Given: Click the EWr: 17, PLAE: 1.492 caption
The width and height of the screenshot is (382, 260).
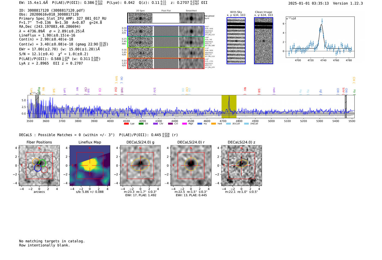Looking at the screenshot, I should pyautogui.click(x=141, y=195).
